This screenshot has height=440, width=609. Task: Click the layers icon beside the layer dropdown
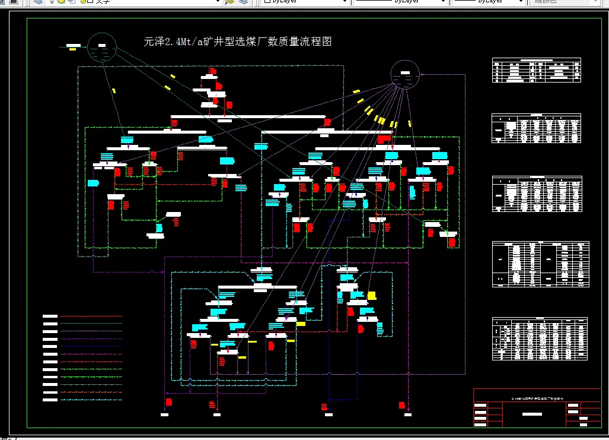38,3
